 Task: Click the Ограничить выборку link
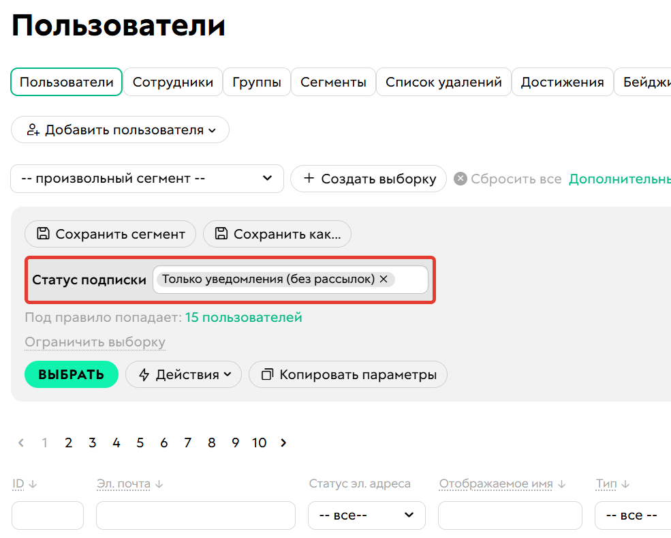(x=94, y=342)
